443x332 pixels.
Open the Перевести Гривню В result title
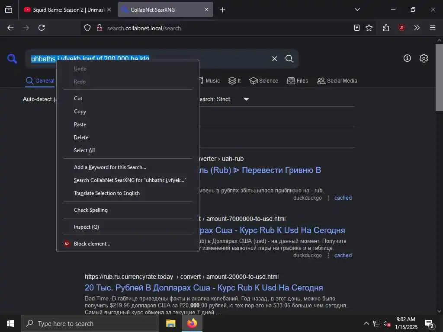(260, 170)
